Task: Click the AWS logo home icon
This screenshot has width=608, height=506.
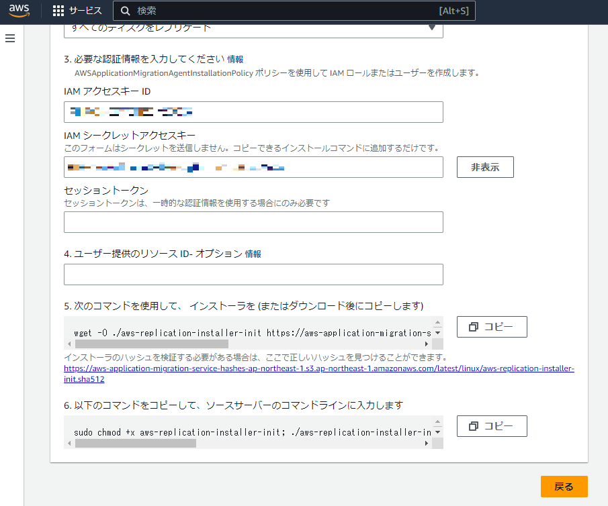Action: 19,11
